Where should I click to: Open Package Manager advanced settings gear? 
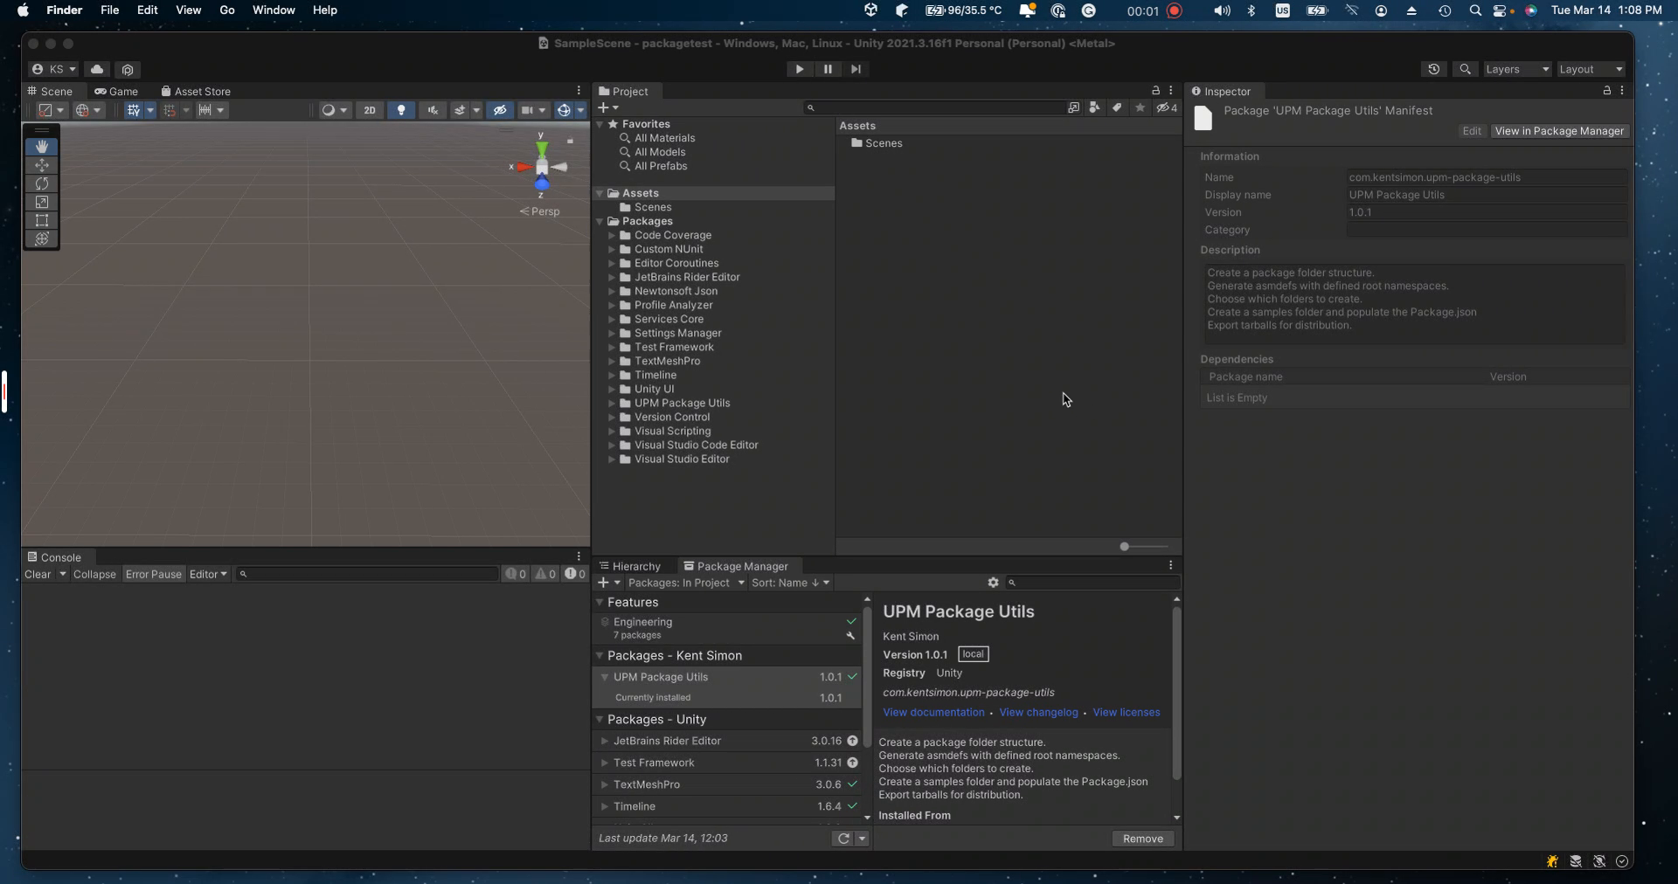993,583
